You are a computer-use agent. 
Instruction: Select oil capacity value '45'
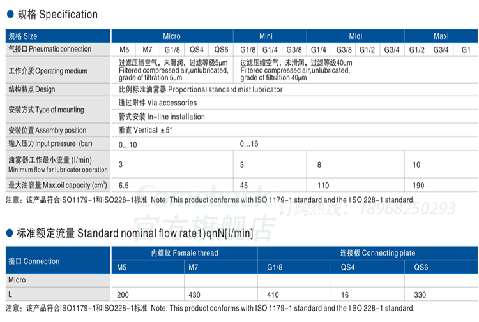tap(244, 186)
